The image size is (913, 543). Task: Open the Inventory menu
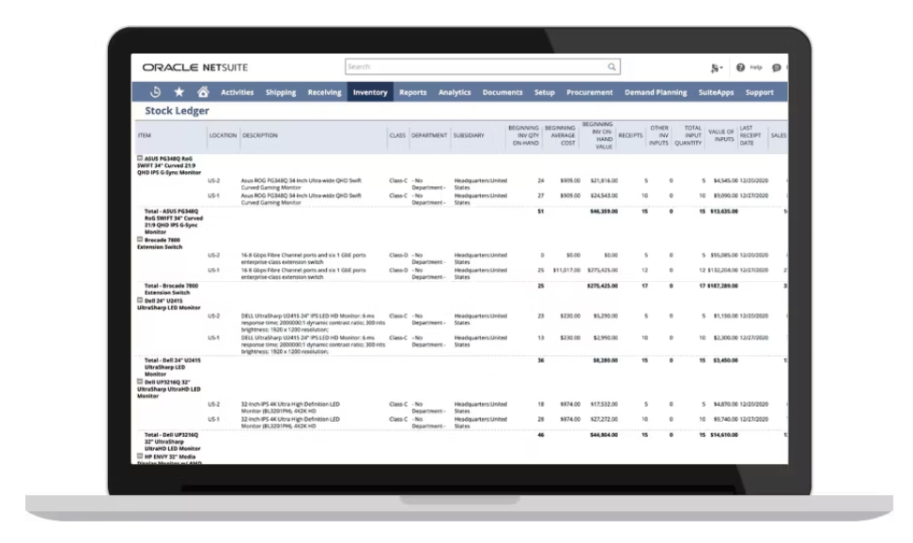370,92
